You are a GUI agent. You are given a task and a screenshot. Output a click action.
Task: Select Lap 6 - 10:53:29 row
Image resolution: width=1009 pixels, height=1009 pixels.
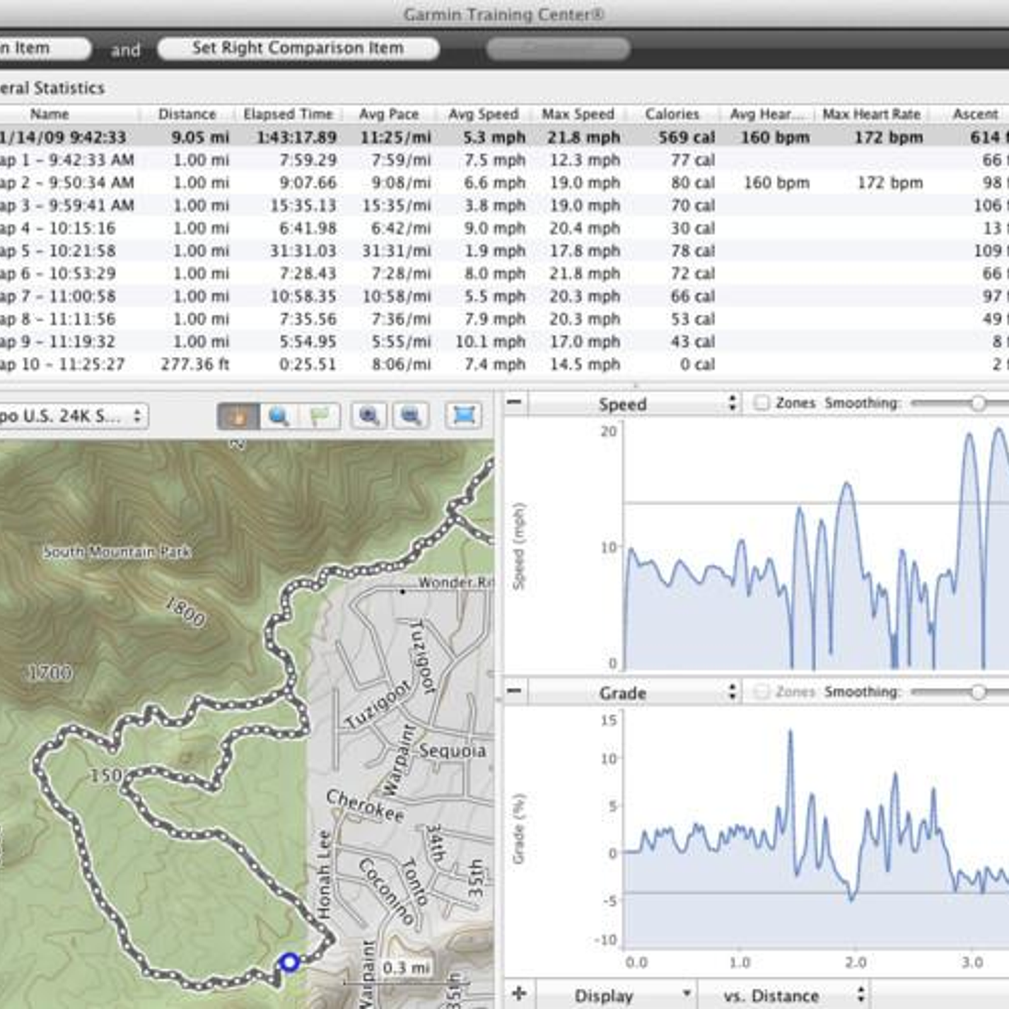504,273
